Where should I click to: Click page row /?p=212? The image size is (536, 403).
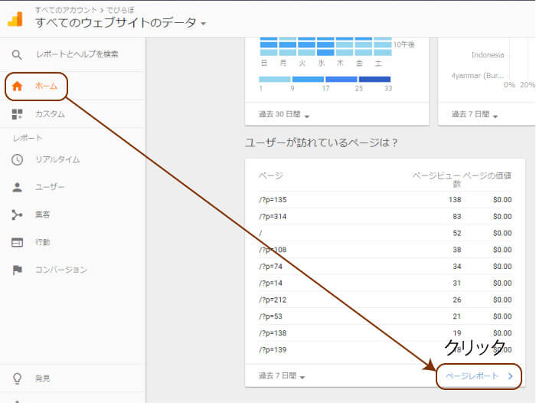[385, 300]
